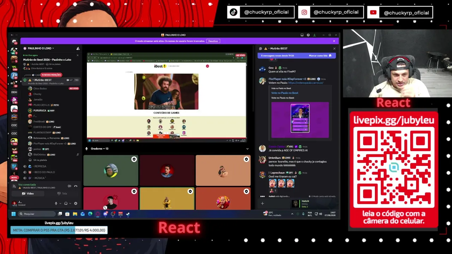Click the Windows taskbar search box

pyautogui.click(x=37, y=214)
